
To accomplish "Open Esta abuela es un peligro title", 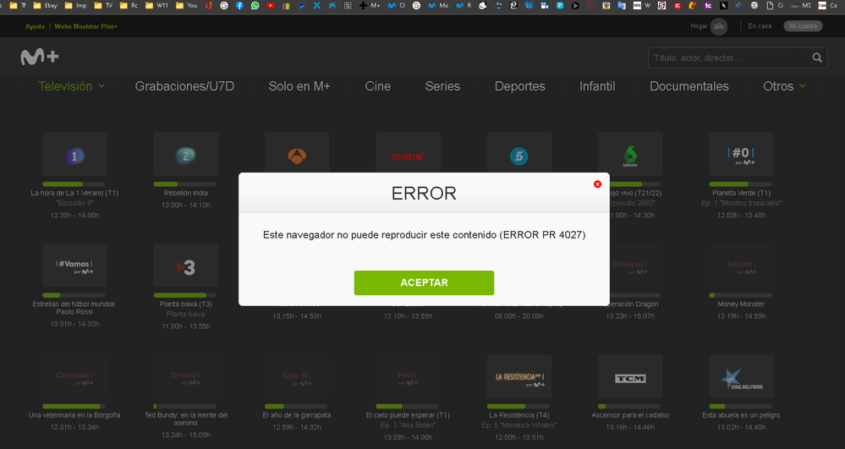I will click(741, 415).
